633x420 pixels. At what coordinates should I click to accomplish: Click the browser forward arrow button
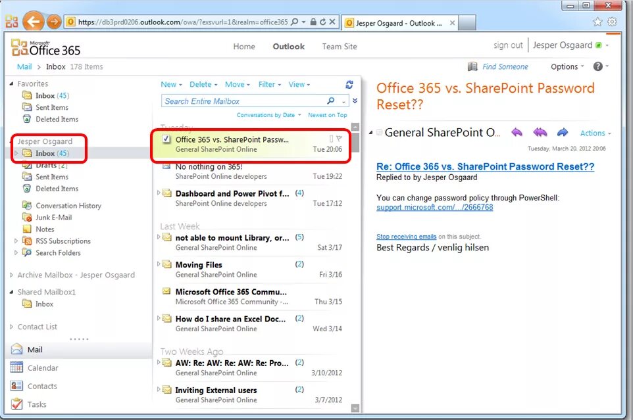(54, 22)
